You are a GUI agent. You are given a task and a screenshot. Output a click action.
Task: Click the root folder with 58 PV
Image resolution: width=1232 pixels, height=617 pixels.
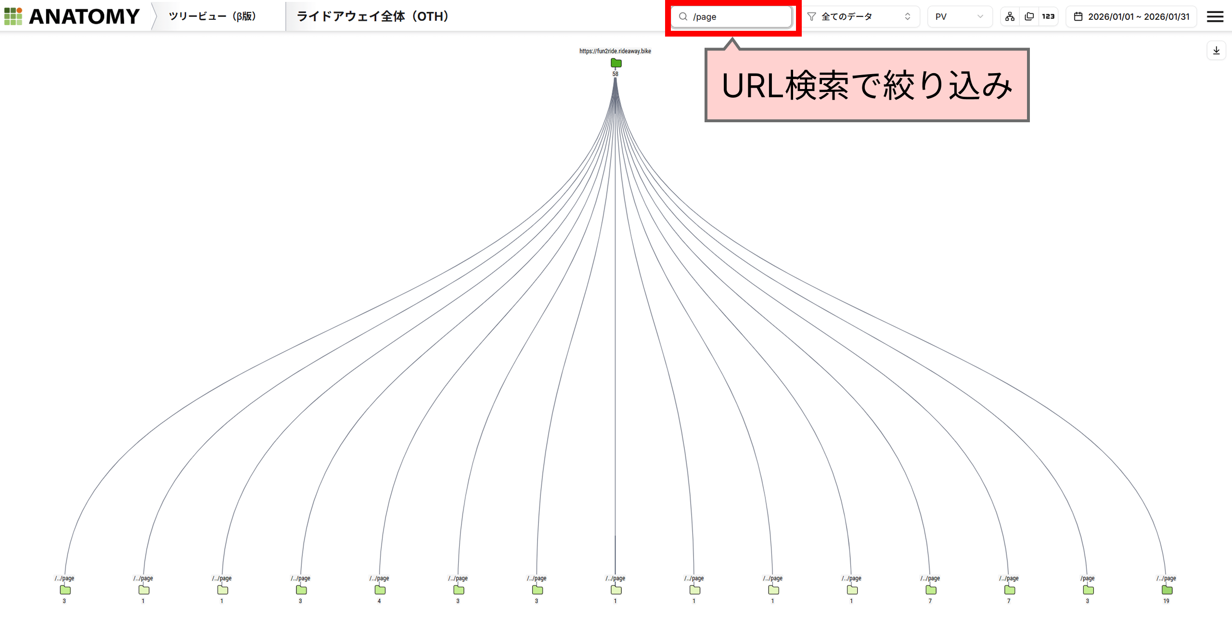point(616,63)
